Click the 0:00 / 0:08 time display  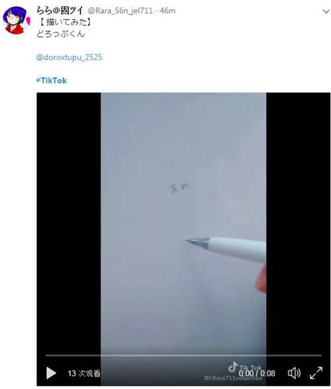tap(257, 373)
